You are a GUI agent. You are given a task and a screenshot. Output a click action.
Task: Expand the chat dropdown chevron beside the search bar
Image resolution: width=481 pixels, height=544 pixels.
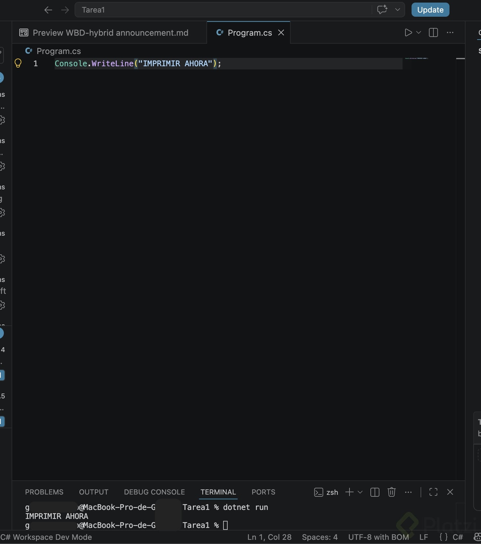click(x=398, y=10)
